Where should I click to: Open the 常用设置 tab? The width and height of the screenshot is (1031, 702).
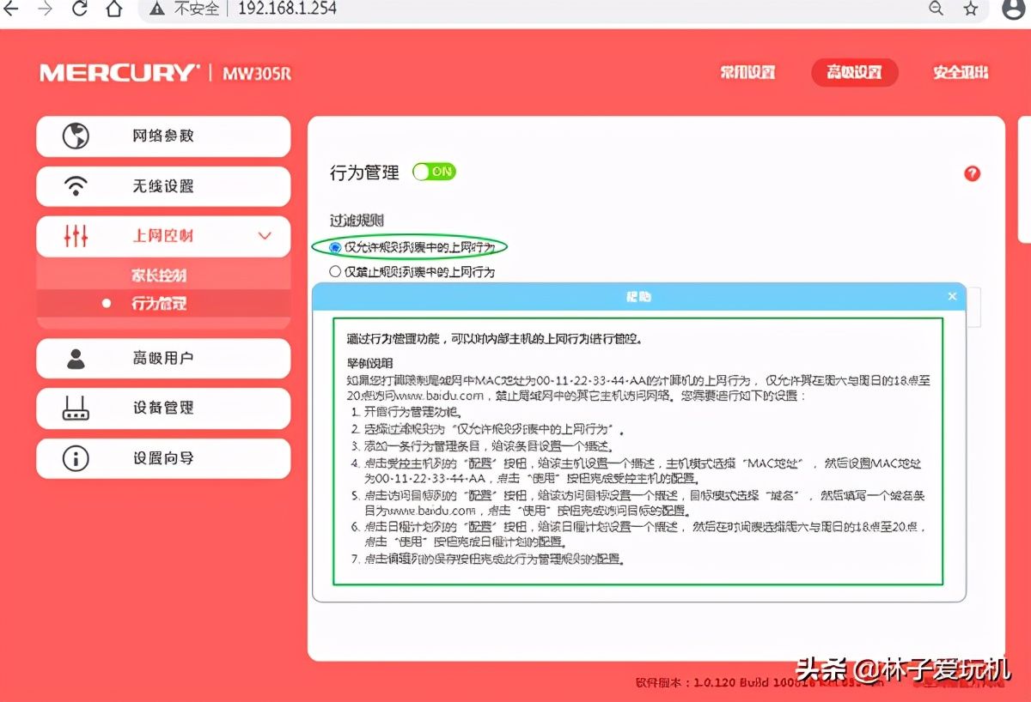coord(747,72)
